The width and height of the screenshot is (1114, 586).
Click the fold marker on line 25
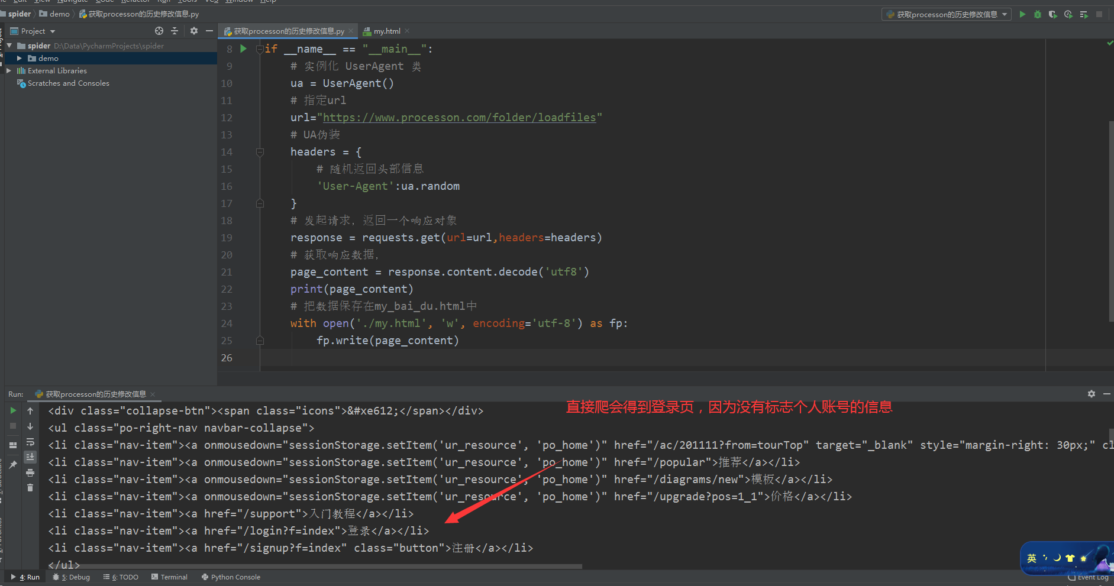pyautogui.click(x=260, y=341)
